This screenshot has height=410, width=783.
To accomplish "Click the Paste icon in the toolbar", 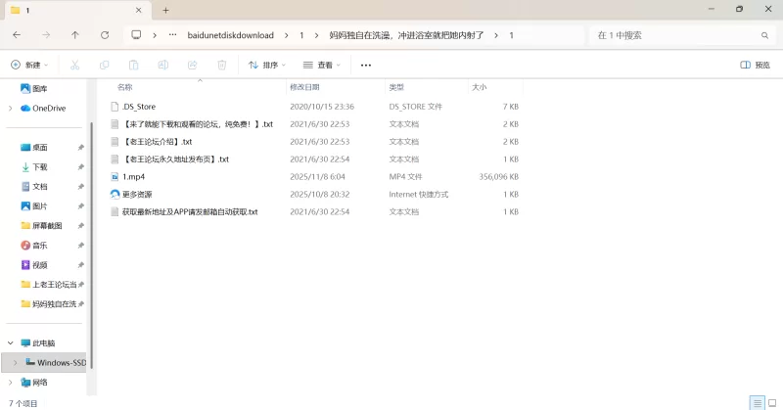I will pos(133,65).
